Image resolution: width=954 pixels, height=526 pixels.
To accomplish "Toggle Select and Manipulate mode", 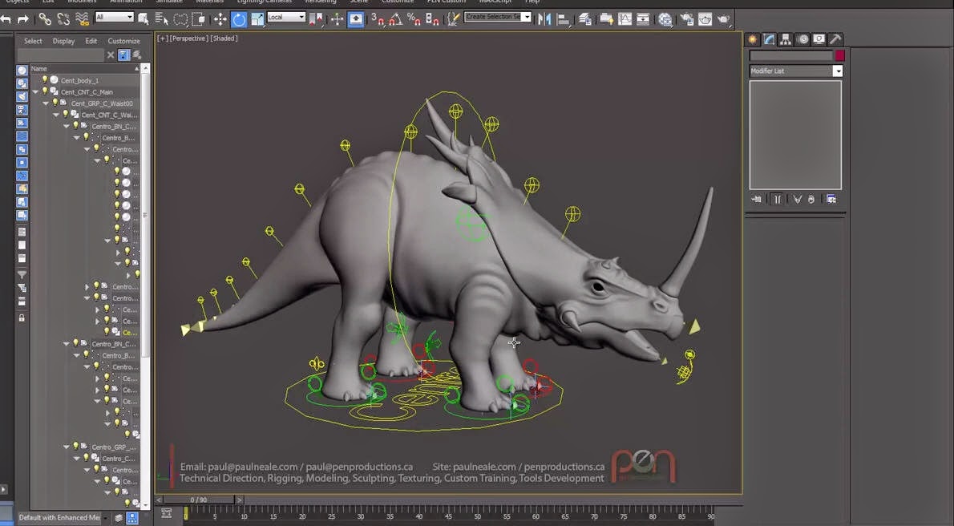I will click(337, 19).
